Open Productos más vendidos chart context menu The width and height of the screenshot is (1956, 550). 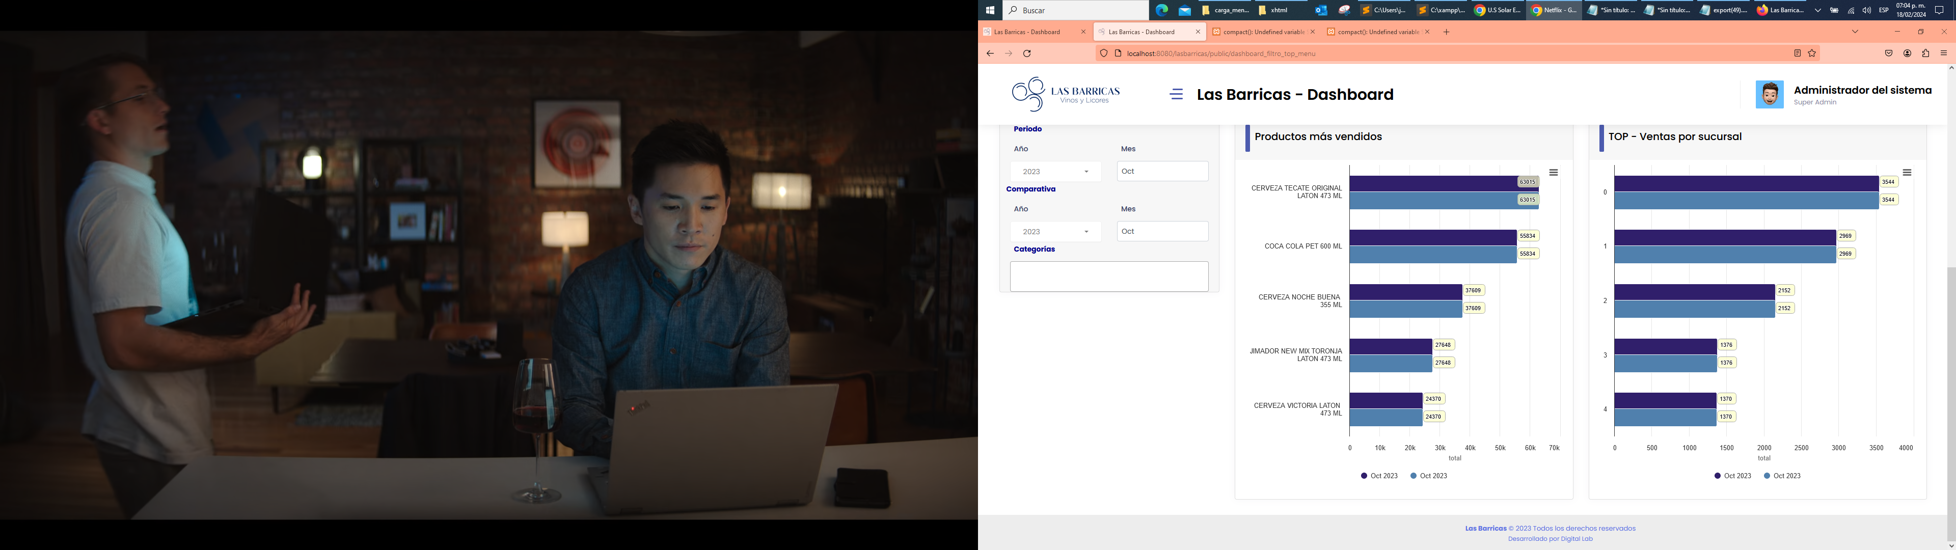click(1554, 173)
